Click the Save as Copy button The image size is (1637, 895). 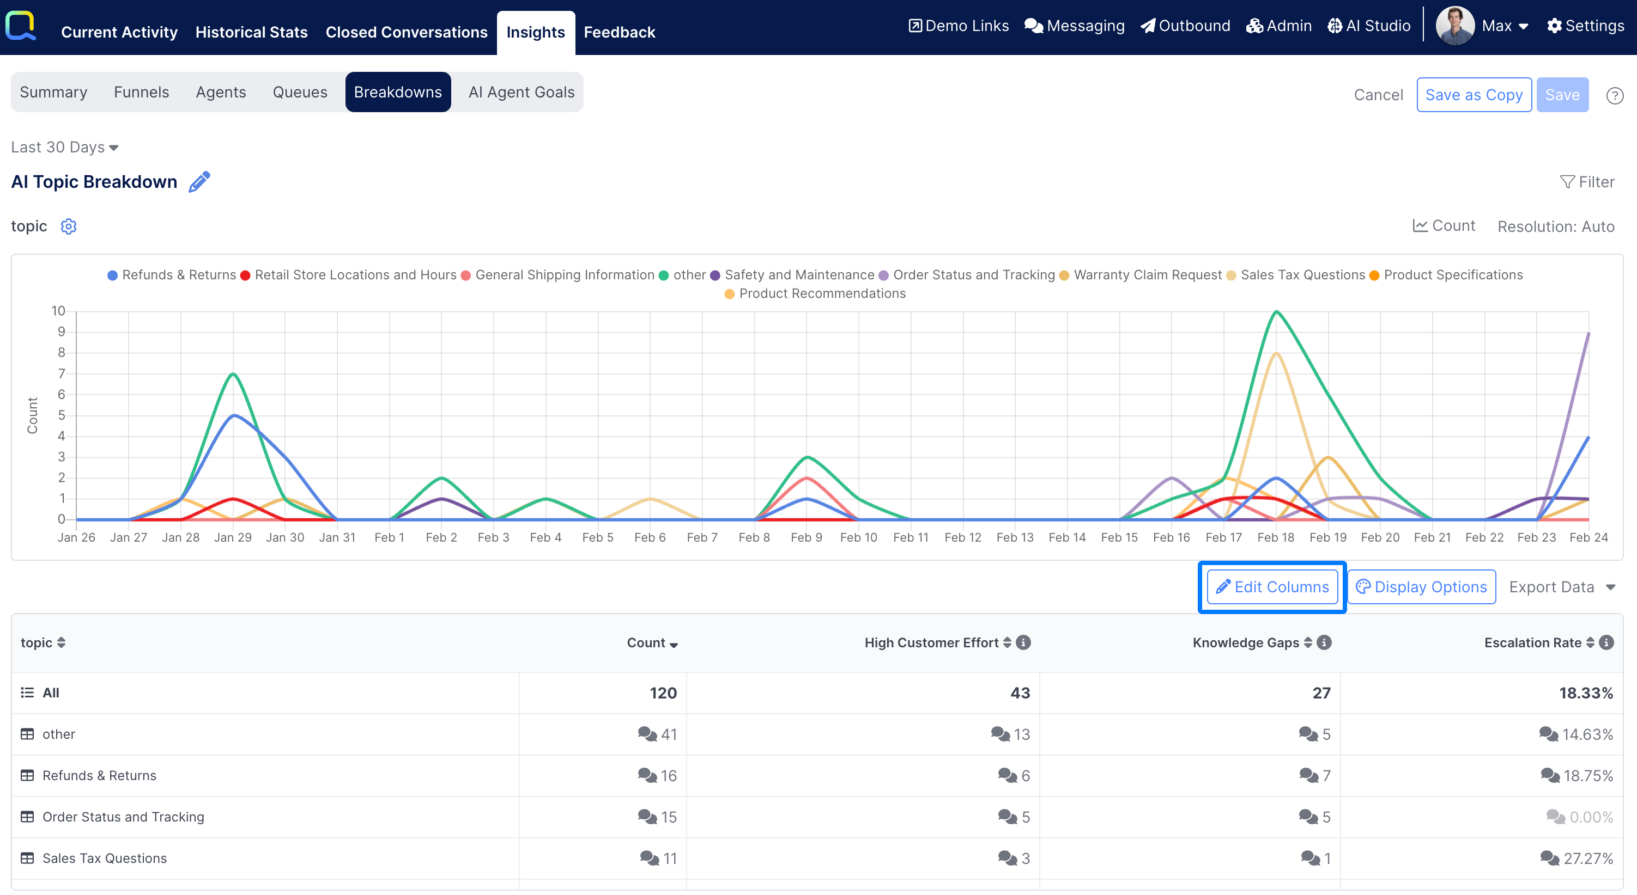coord(1473,95)
